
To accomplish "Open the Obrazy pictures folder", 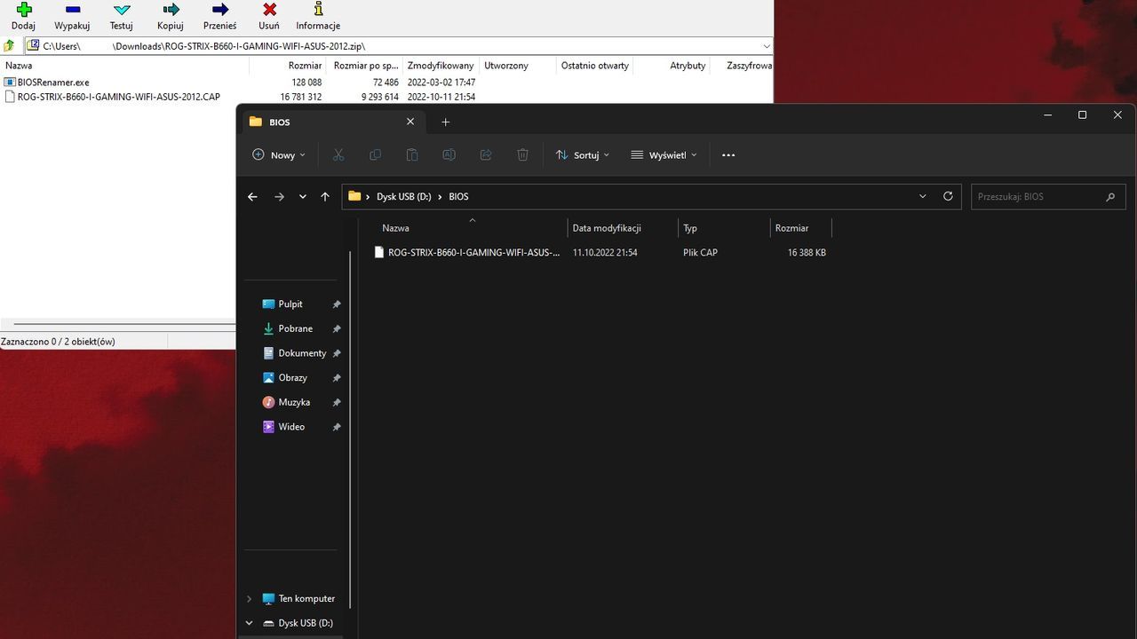I will click(292, 378).
